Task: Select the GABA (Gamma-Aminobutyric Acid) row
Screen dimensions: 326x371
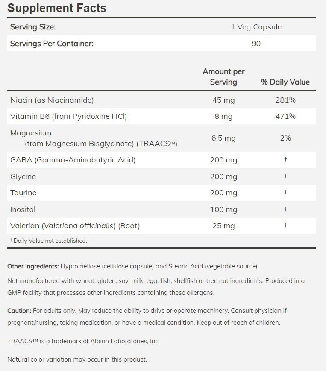Action: (73, 160)
